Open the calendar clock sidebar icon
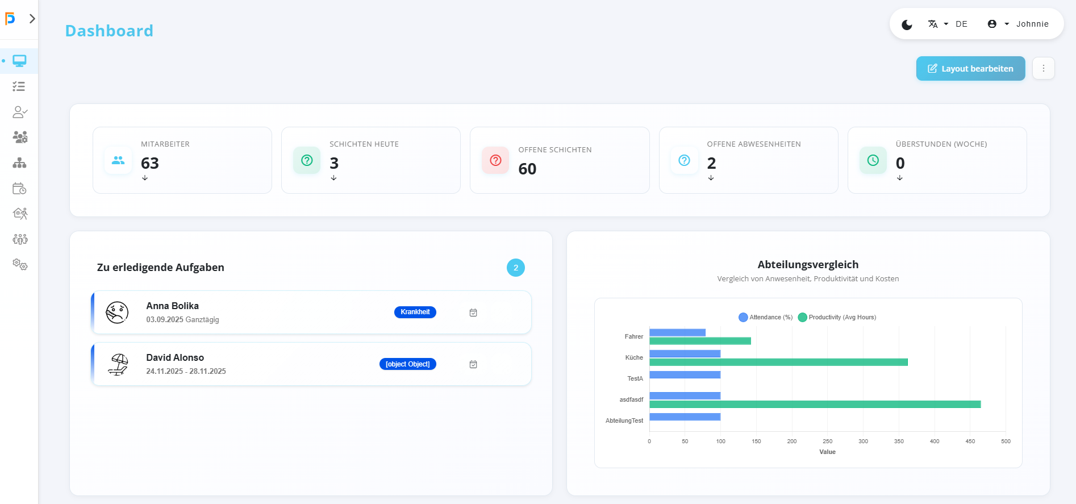The width and height of the screenshot is (1076, 504). pyautogui.click(x=20, y=189)
